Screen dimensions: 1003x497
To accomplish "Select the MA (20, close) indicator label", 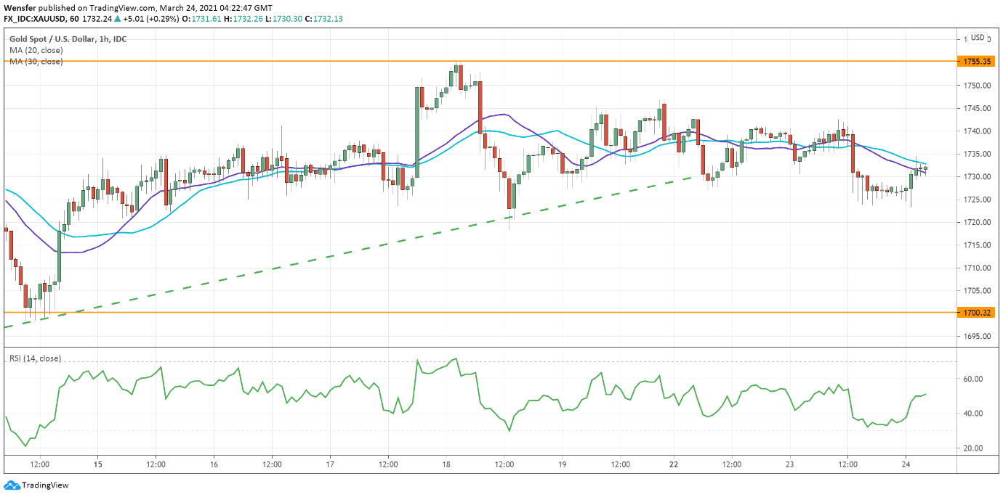I will pyautogui.click(x=36, y=50).
